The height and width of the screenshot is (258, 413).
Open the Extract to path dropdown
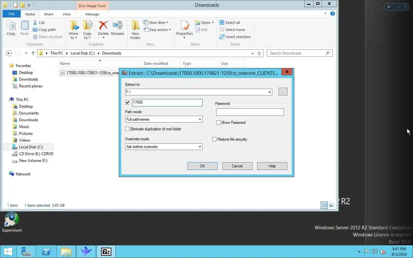coord(269,92)
